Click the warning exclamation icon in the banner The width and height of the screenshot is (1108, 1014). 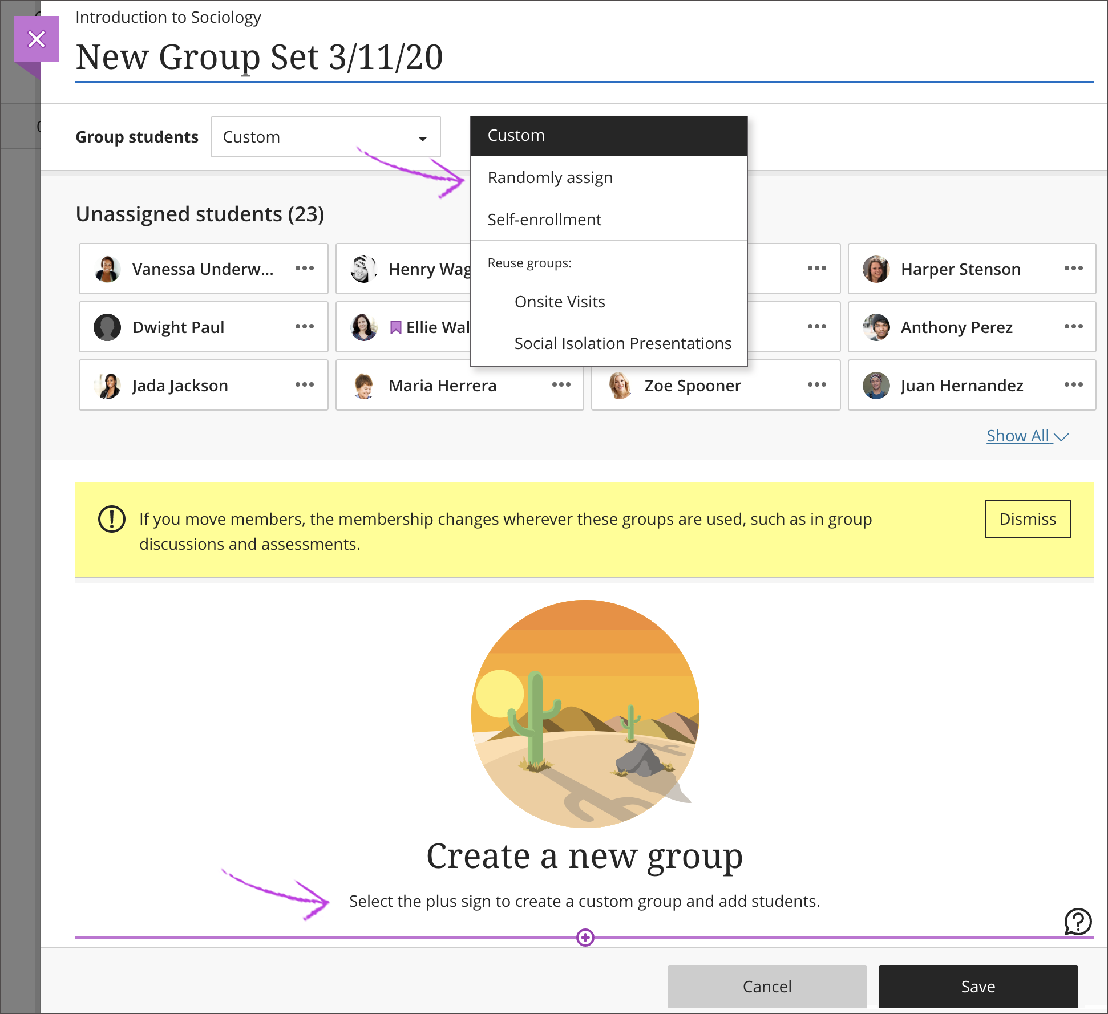111,519
